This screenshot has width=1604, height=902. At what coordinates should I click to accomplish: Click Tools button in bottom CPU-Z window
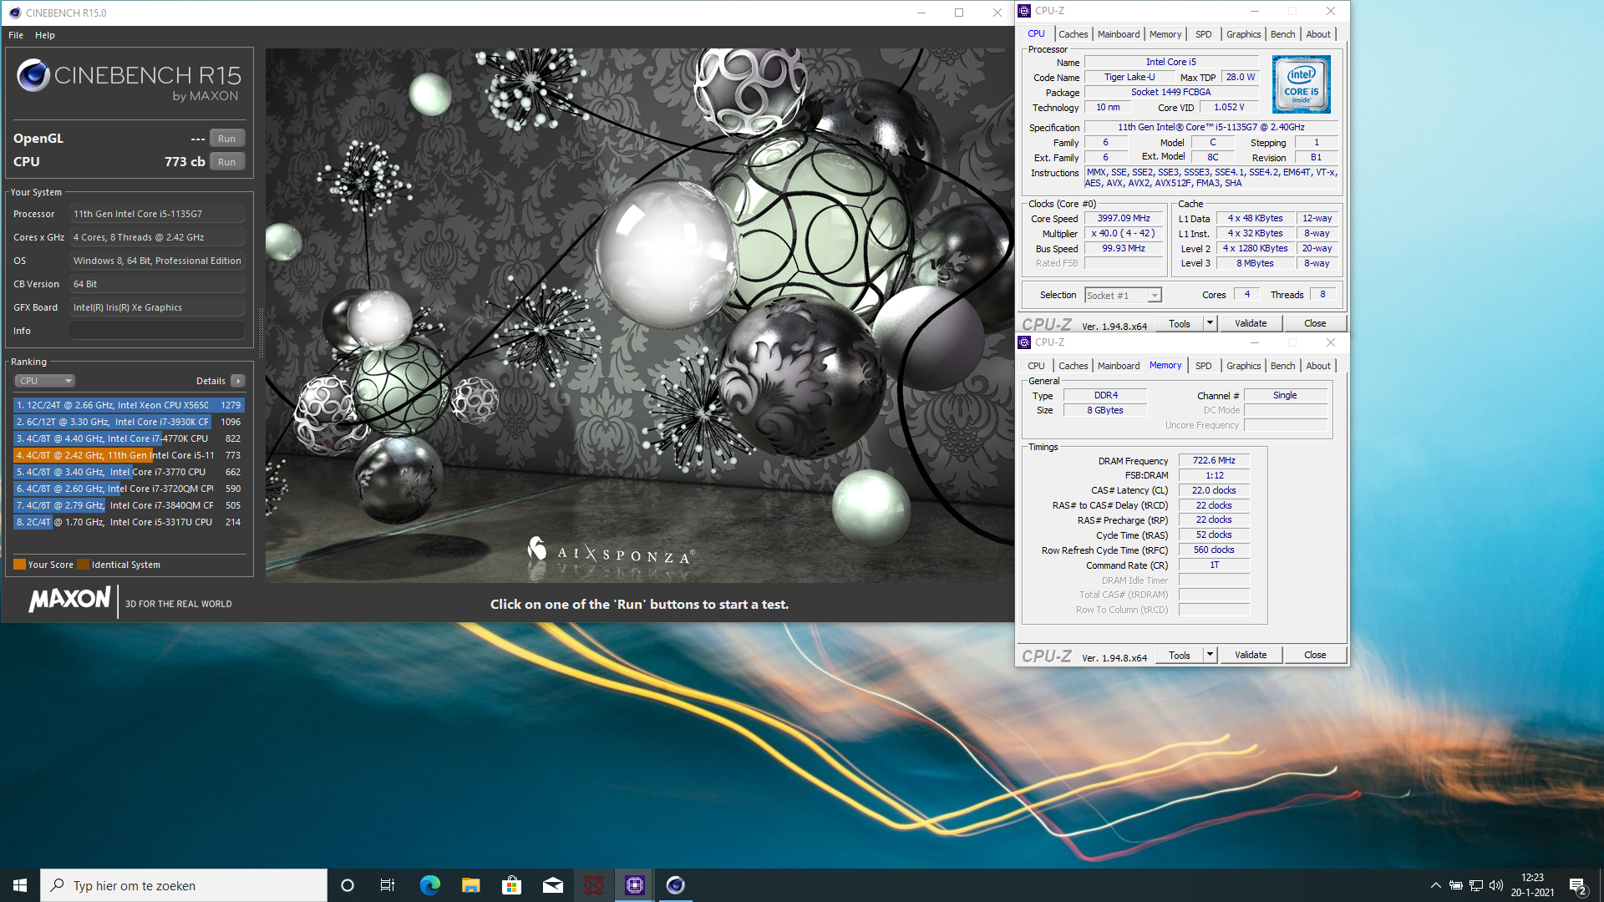[1180, 656]
